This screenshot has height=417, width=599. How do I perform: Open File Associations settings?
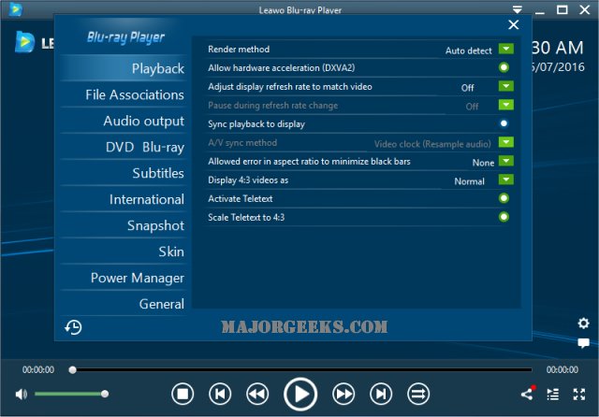point(124,94)
